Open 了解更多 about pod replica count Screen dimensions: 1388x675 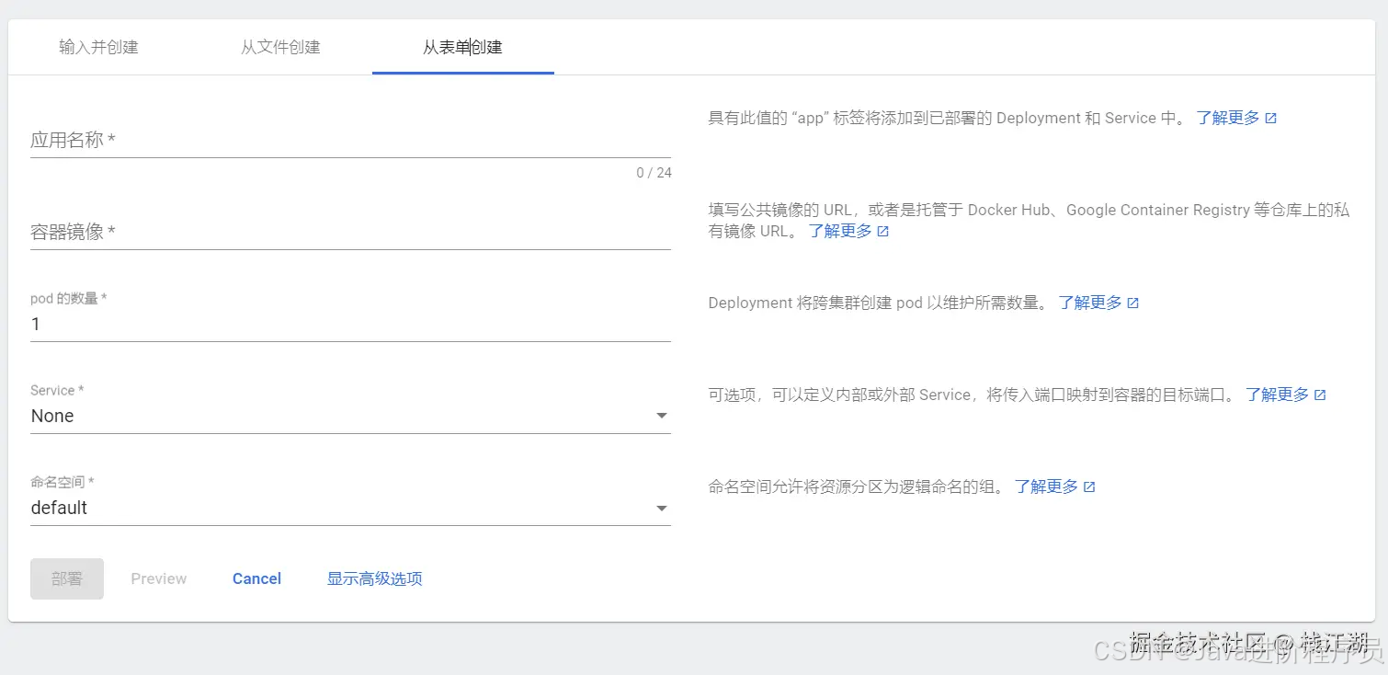pyautogui.click(x=1092, y=302)
